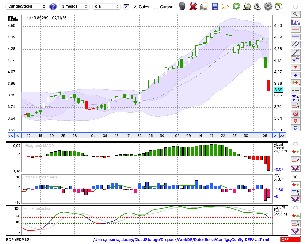This screenshot has width=305, height=244.
Task: Click the blue rotating arrows icon
Action: pos(296,128)
